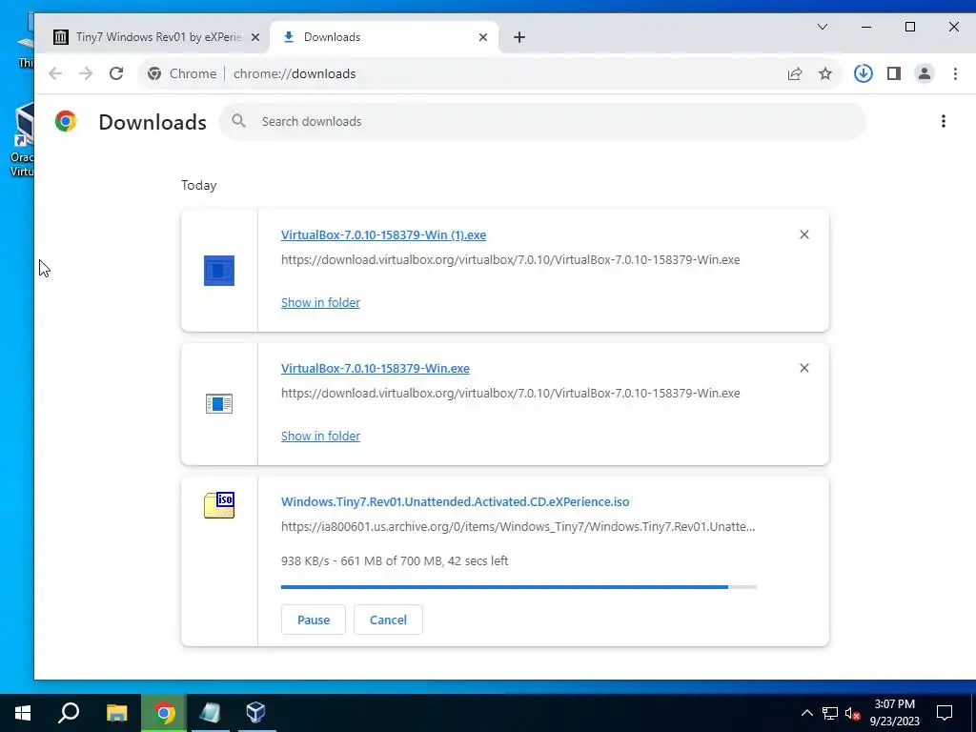Switch to the Tiny7 Windows Rev01 tab
Screen dimensions: 976x732
tap(150, 37)
